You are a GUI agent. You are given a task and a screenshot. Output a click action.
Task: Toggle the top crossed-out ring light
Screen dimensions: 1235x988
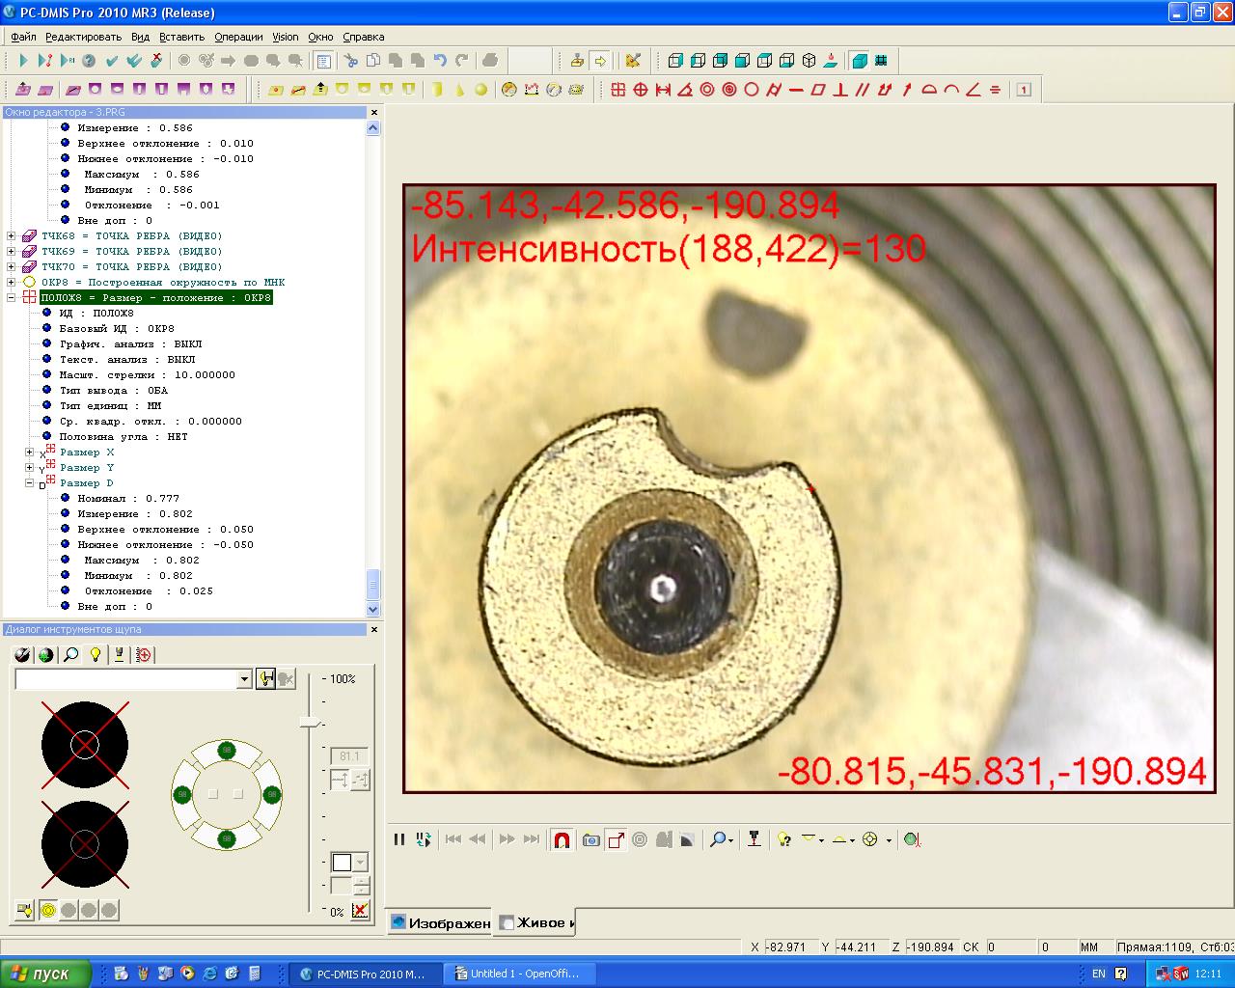click(x=85, y=745)
